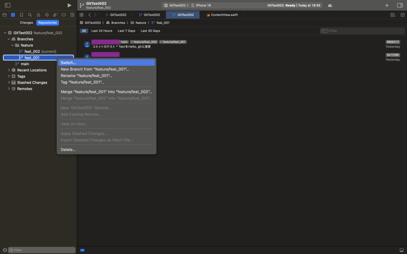
Task: Choose Tag "feature/feat_001"...
Action: click(x=107, y=82)
